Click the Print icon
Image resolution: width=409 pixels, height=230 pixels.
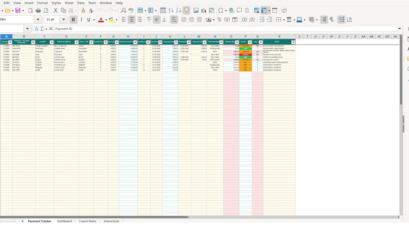[x=38, y=11]
